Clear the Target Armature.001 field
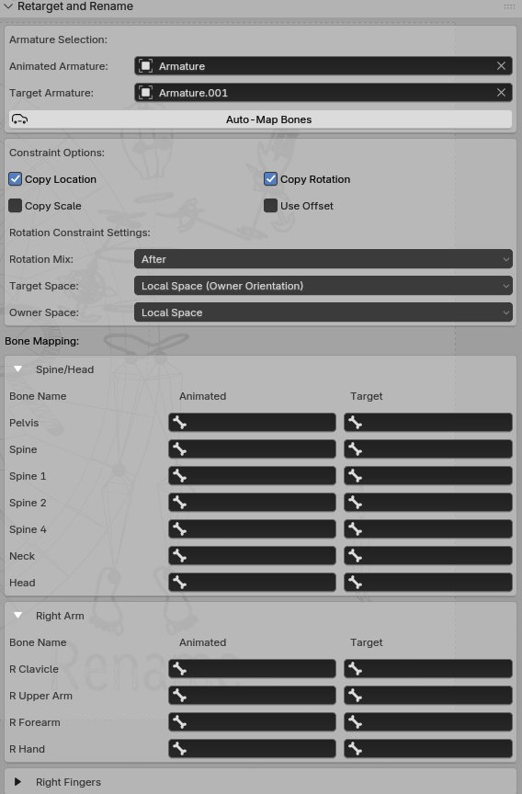The width and height of the screenshot is (522, 794). (x=501, y=93)
